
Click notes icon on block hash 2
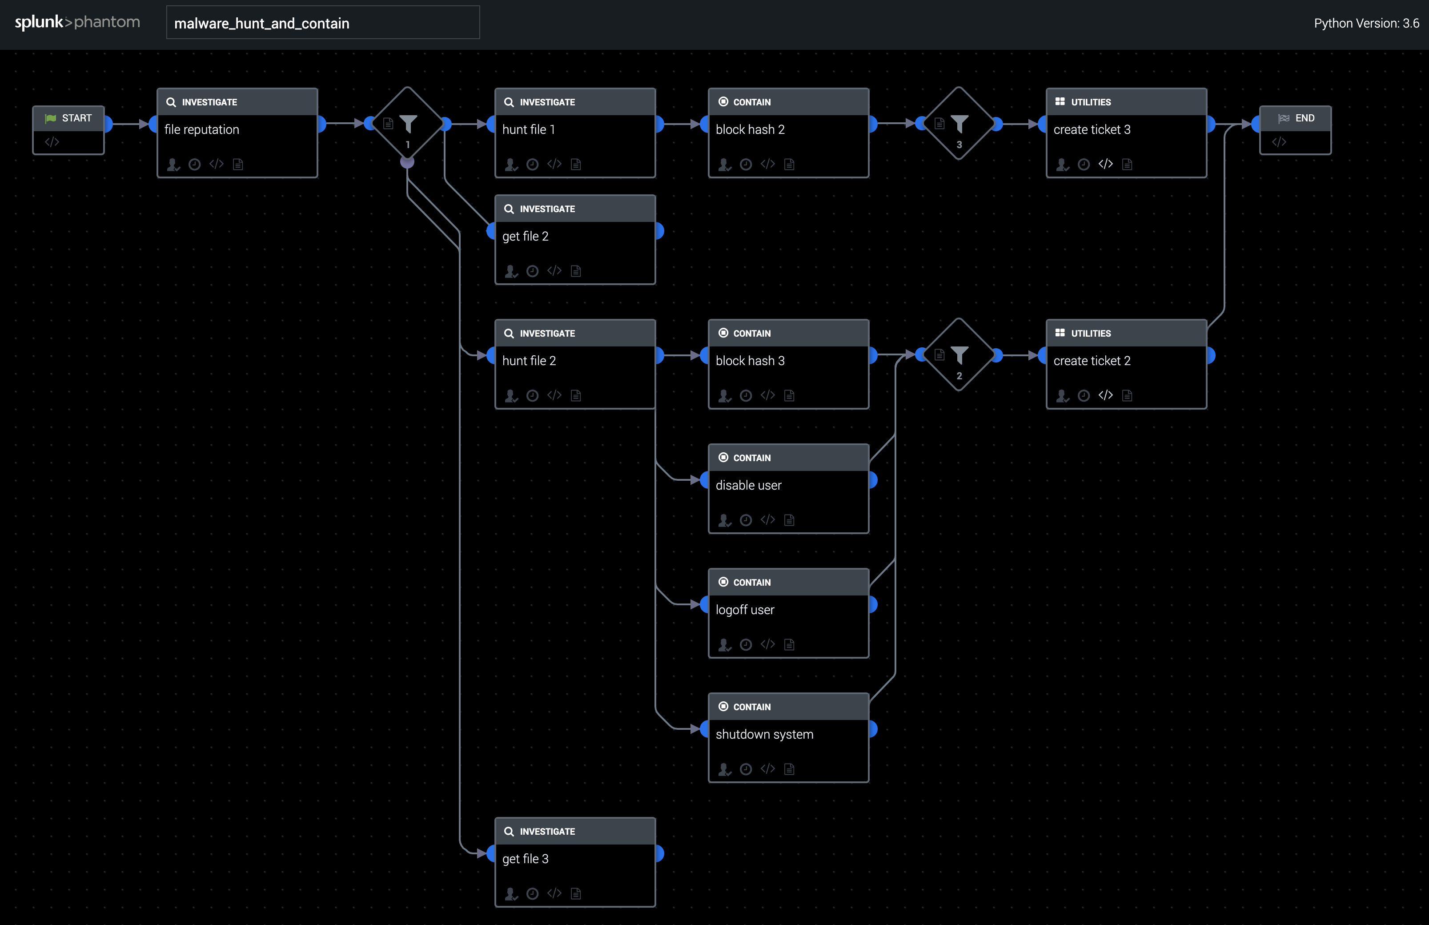click(x=790, y=165)
